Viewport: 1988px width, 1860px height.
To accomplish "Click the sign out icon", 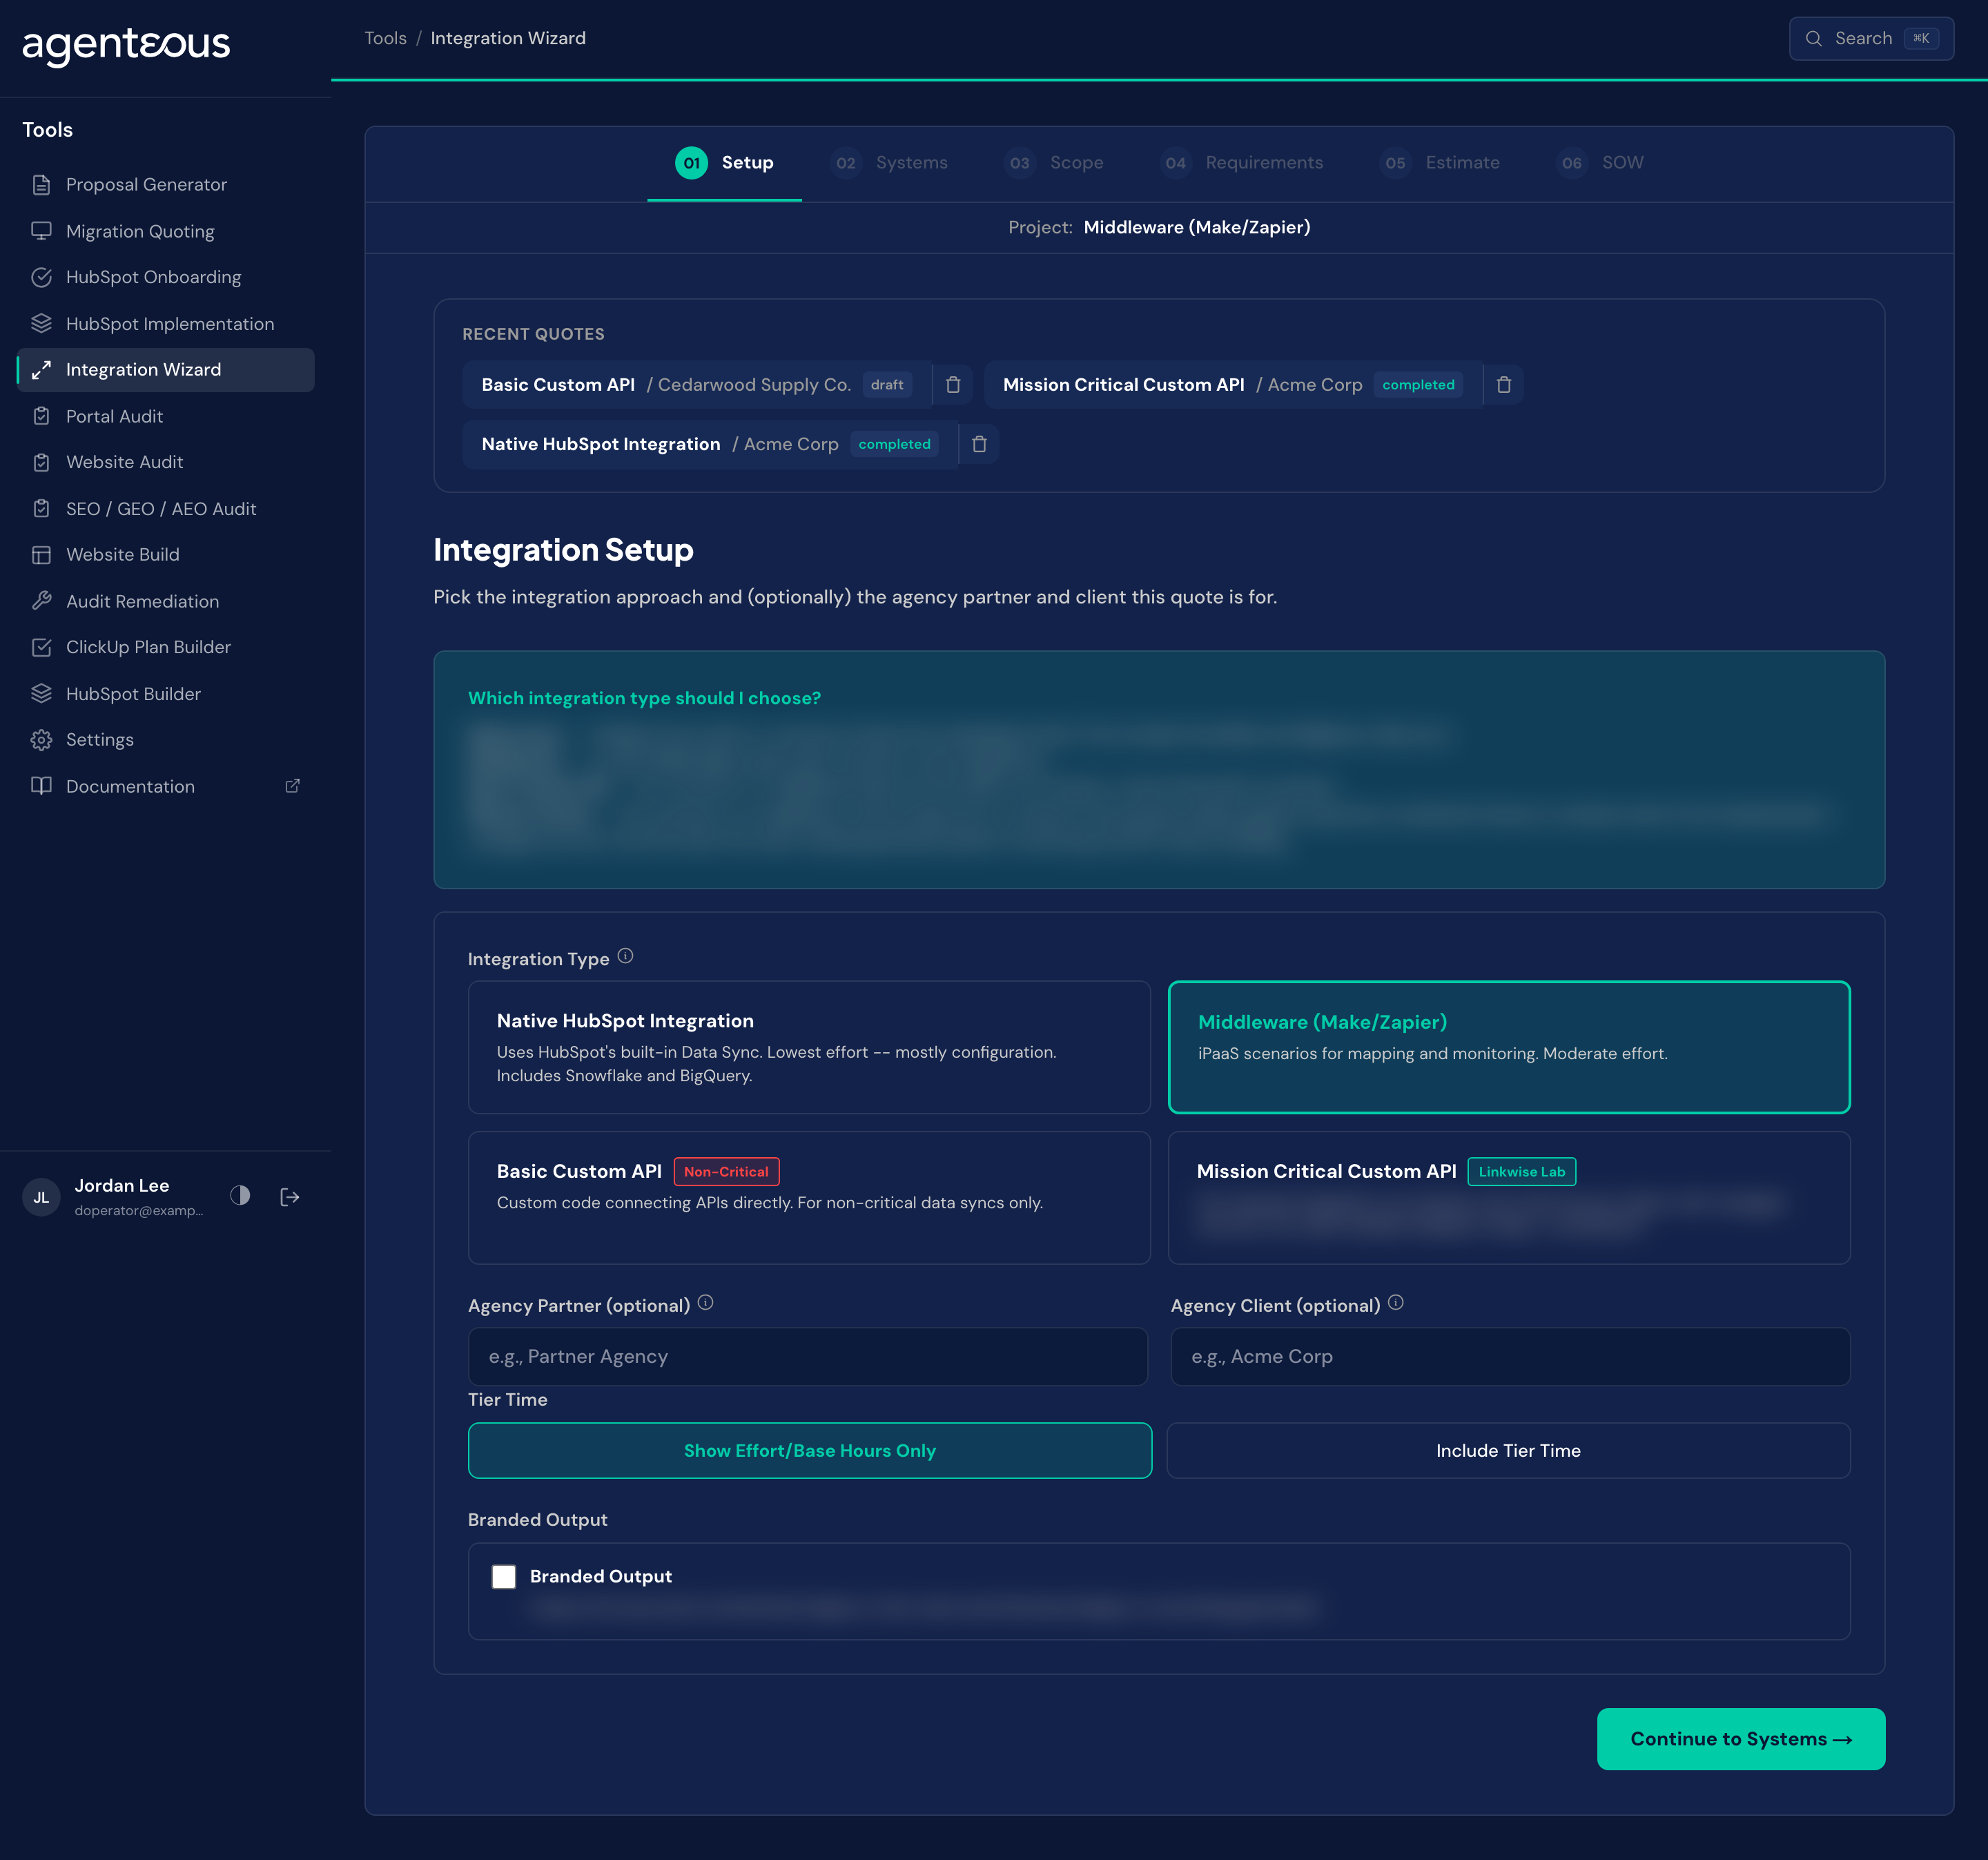I will pos(290,1197).
